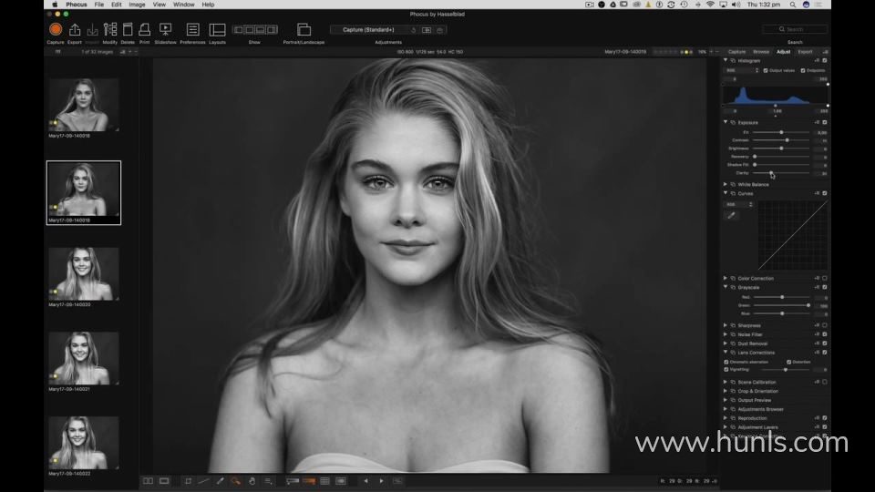875x492 pixels.
Task: Open Preferences from the toolbar
Action: tap(192, 29)
